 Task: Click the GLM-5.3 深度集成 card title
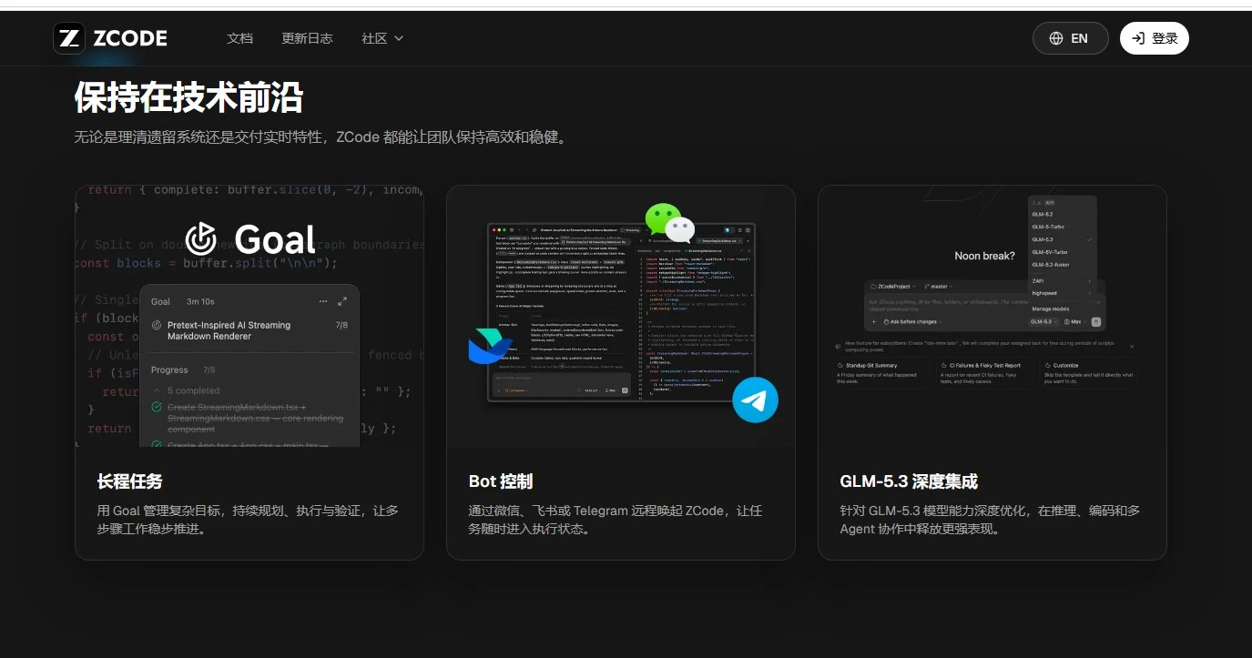coord(909,481)
